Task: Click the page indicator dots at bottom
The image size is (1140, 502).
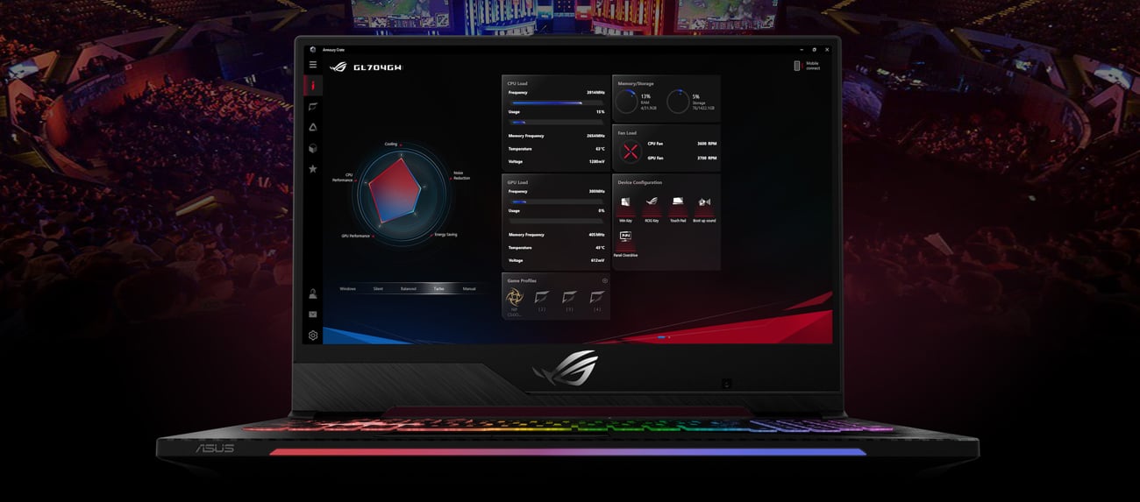Action: tap(664, 337)
